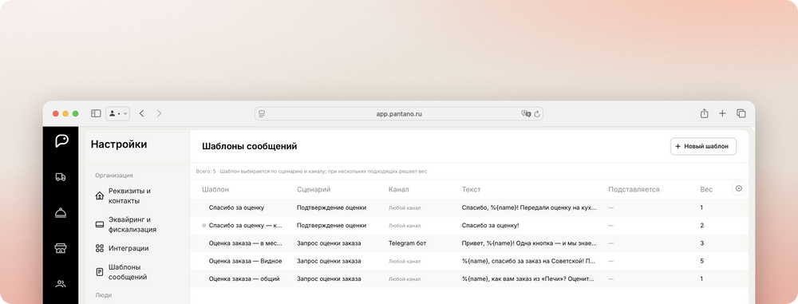798x304 pixels.
Task: Open the delivery truck section in the sidebar
Action: coord(61,177)
